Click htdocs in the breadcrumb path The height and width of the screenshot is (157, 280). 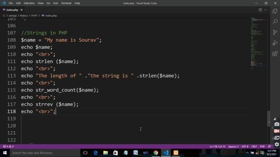tap(24, 16)
